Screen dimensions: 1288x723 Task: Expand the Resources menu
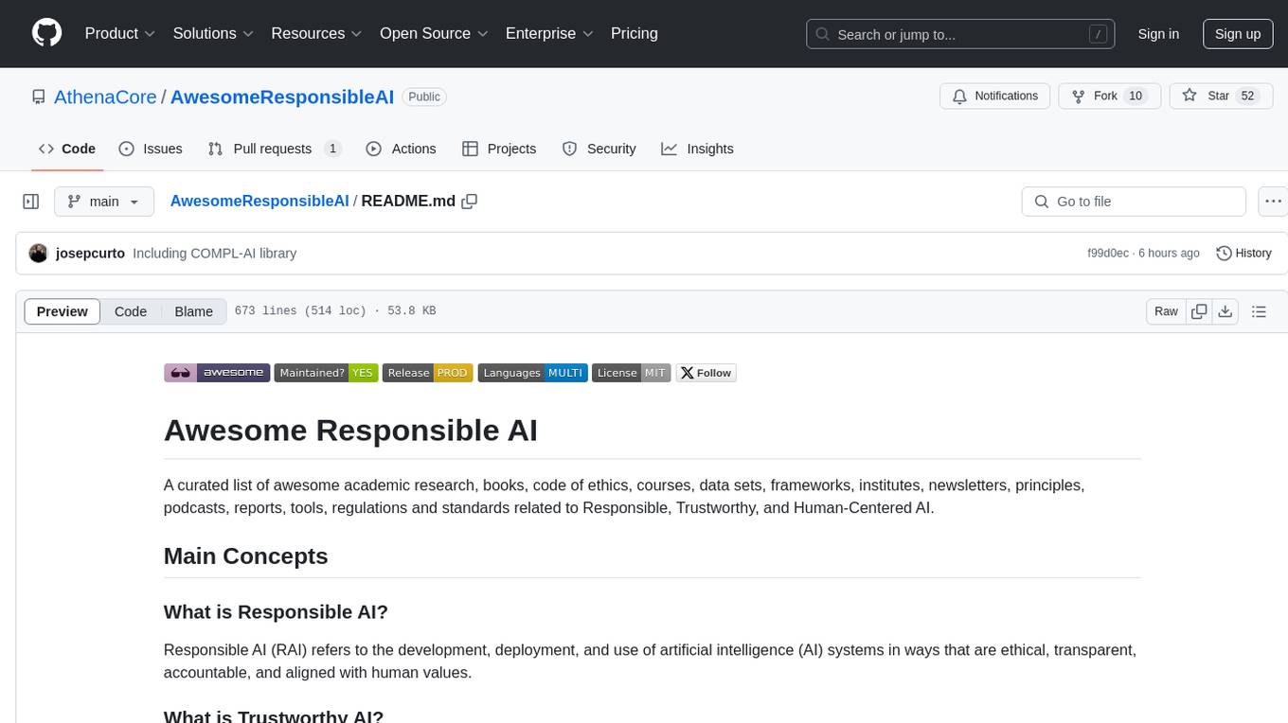tap(316, 33)
